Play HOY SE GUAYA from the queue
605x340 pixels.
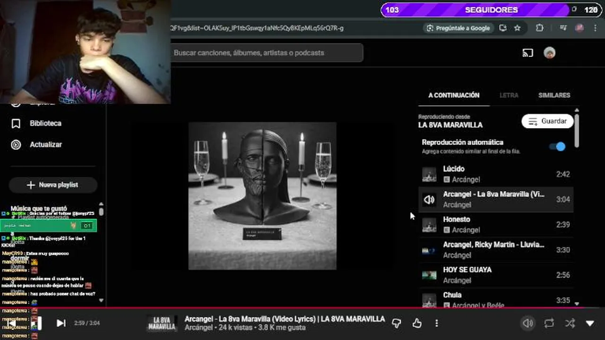(496, 275)
